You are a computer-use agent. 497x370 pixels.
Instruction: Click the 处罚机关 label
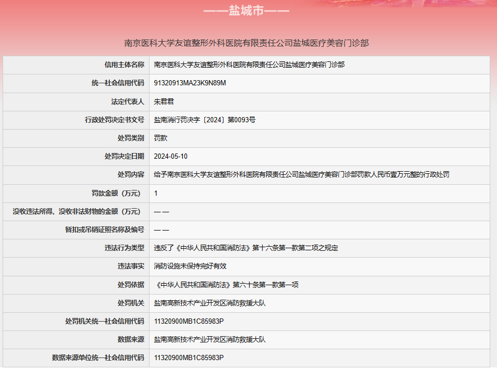pyautogui.click(x=131, y=303)
